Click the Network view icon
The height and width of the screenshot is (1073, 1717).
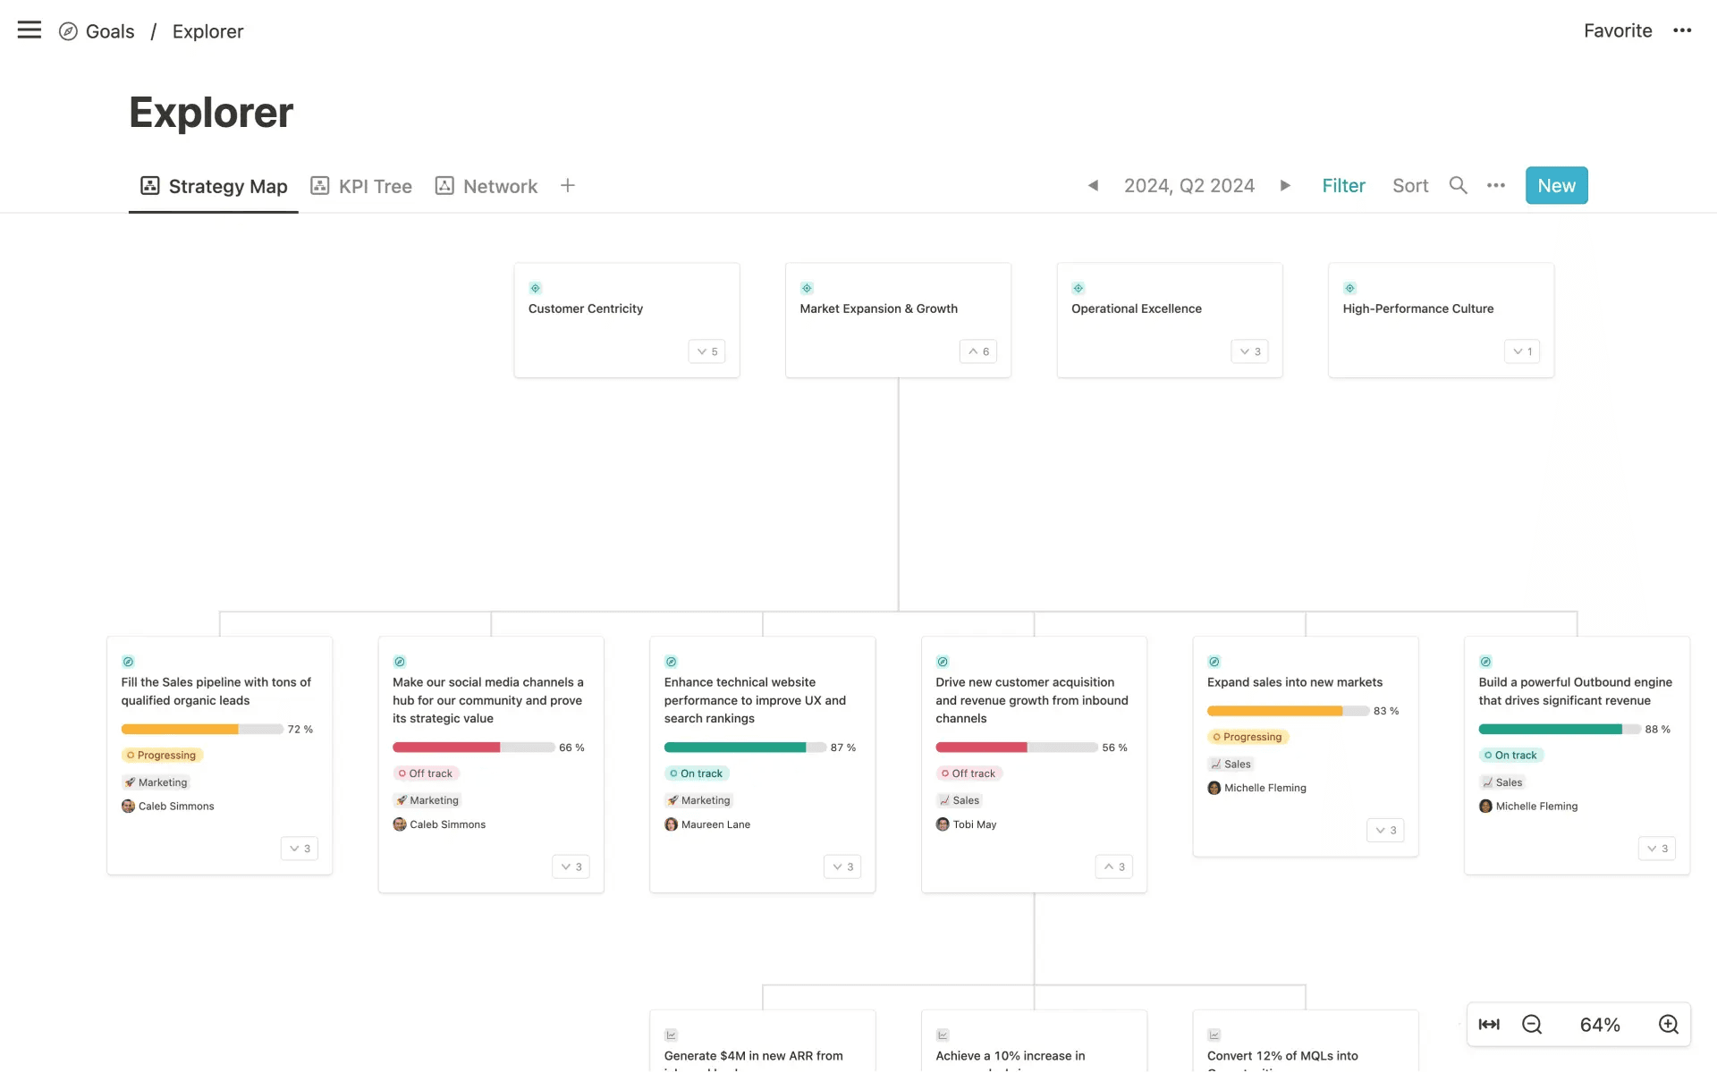tap(445, 185)
